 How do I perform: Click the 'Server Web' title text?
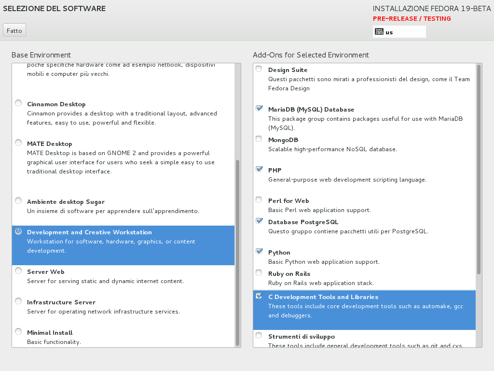click(x=46, y=272)
